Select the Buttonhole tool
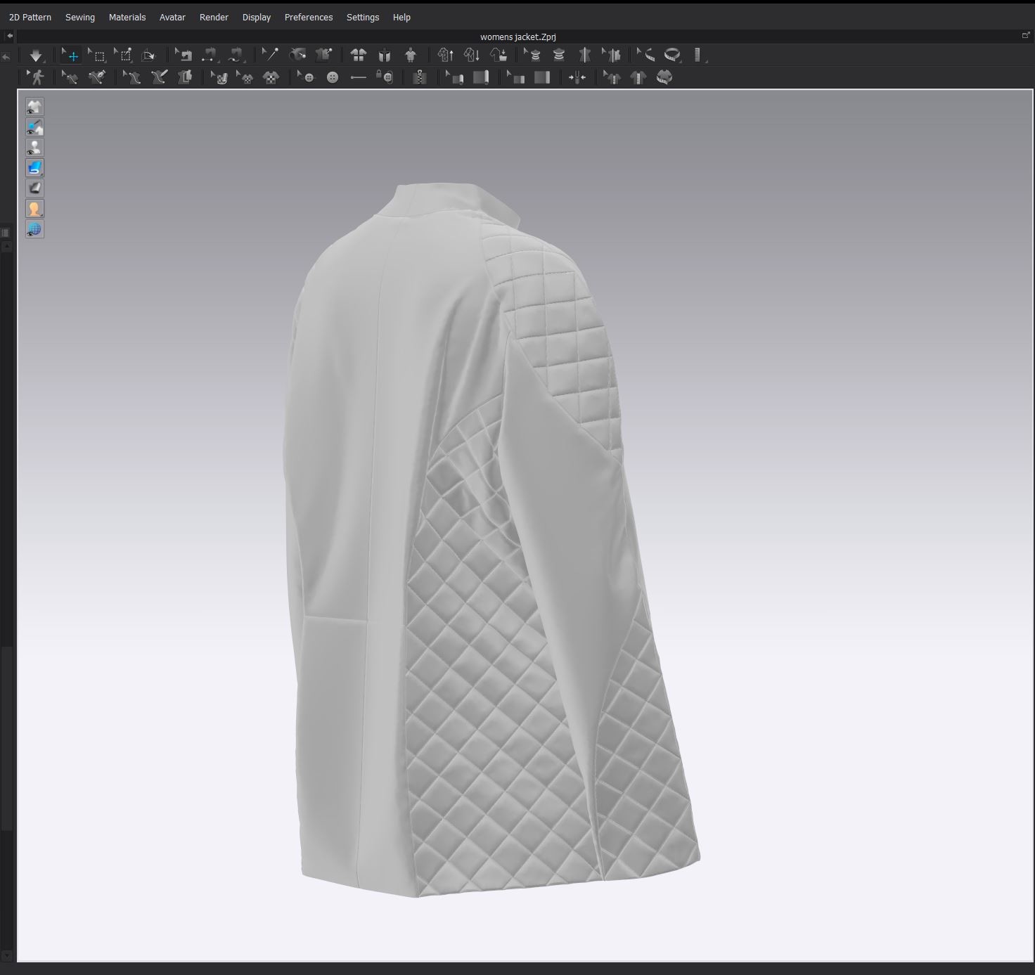 coord(359,77)
